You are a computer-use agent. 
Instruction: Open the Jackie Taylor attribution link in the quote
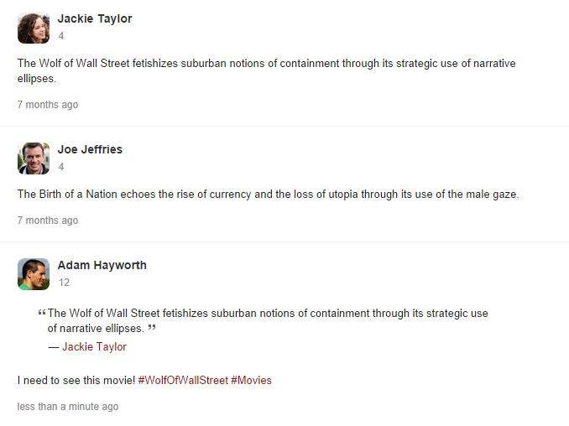(94, 346)
